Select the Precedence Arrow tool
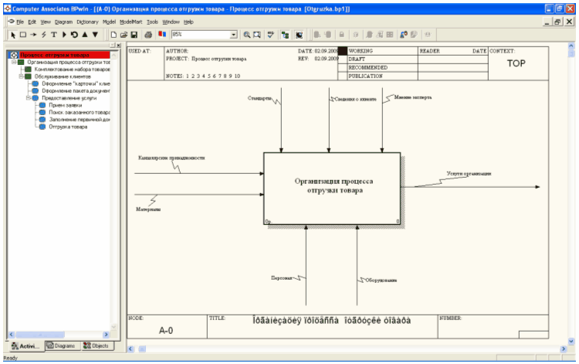Screen dimensions: 579x364 (33, 35)
